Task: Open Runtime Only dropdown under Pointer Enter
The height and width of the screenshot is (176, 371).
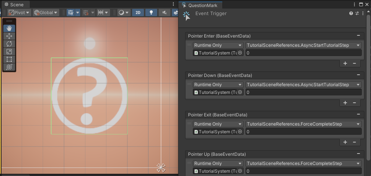Action: tap(218, 45)
